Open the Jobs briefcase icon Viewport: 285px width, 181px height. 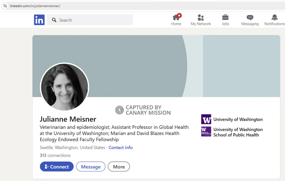pos(226,17)
